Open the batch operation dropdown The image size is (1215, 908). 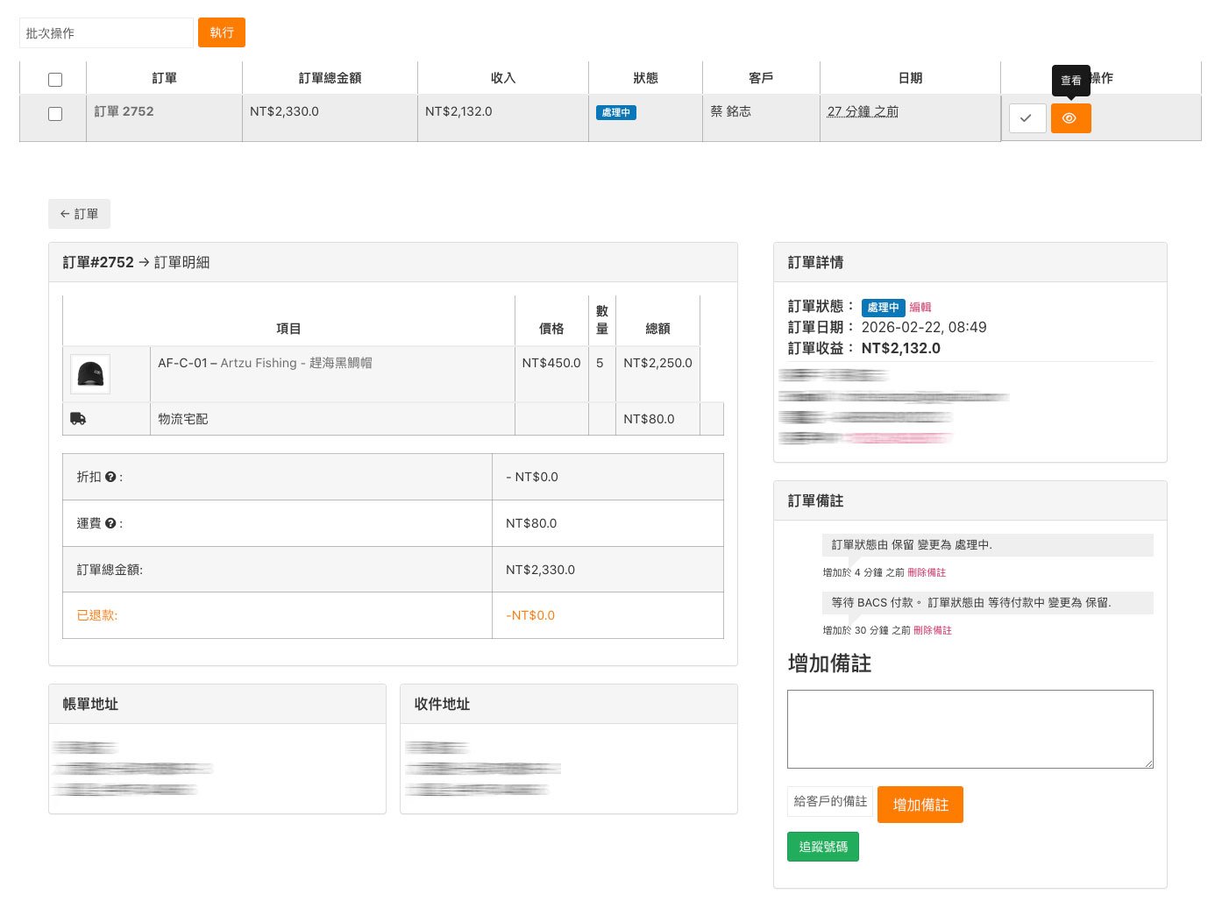106,33
